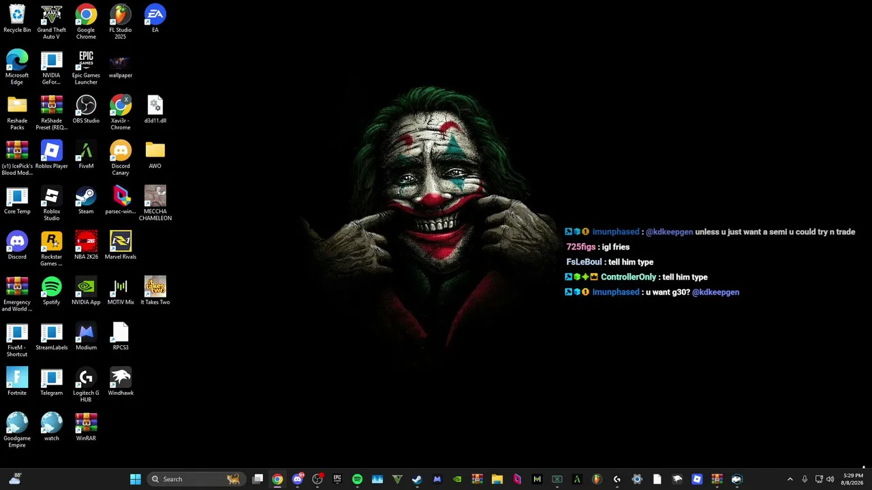This screenshot has width=872, height=490.
Task: Click the volume speaker tray icon
Action: (x=830, y=479)
